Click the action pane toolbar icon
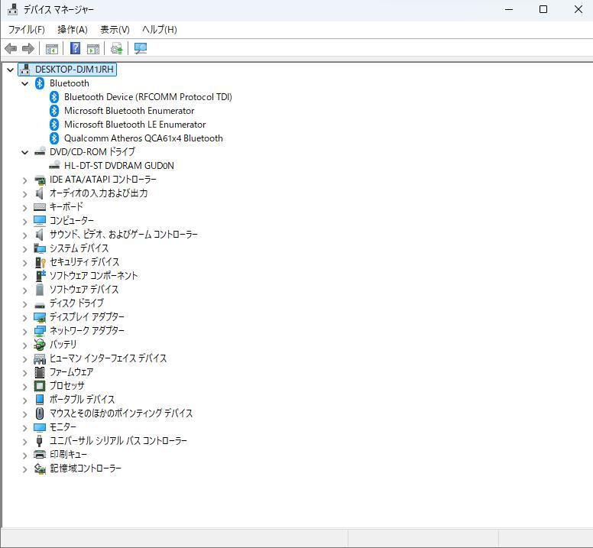Image resolution: width=593 pixels, height=548 pixels. pos(93,49)
